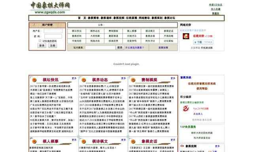This screenshot has height=152, width=253.
Task: Open 对局评注 in the category grid
Action: pyautogui.click(x=132, y=36)
